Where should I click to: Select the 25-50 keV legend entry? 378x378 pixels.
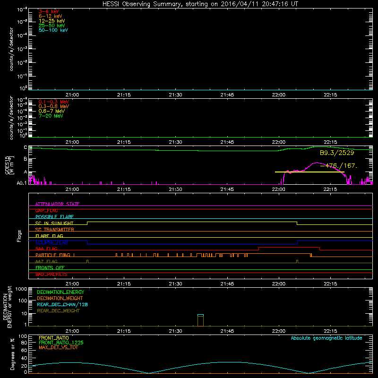click(52, 26)
